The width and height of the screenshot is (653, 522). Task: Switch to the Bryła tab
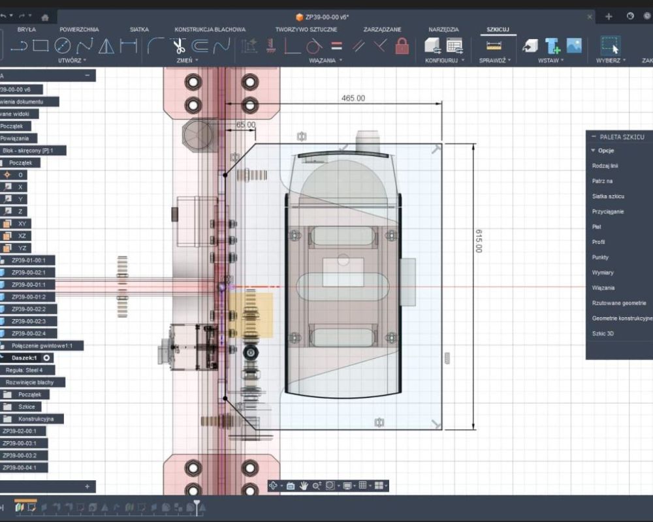pyautogui.click(x=26, y=29)
